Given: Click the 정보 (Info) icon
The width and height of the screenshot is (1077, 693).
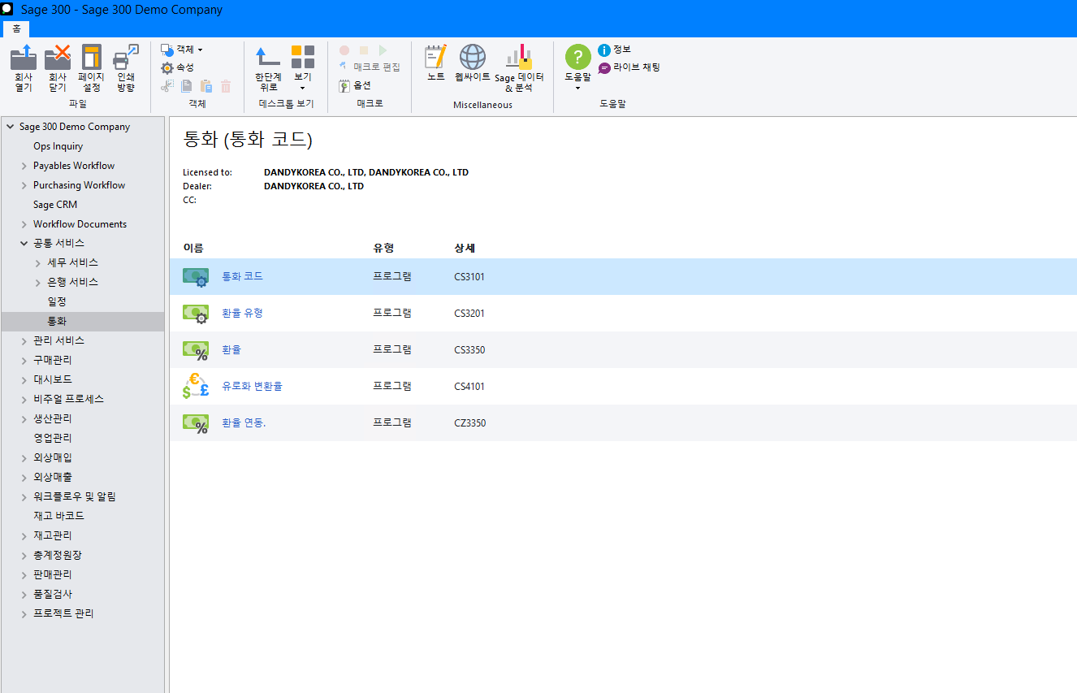Looking at the screenshot, I should click(604, 50).
